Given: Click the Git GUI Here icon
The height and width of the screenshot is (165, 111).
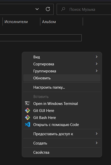Looking at the screenshot, I should pyautogui.click(x=28, y=110).
